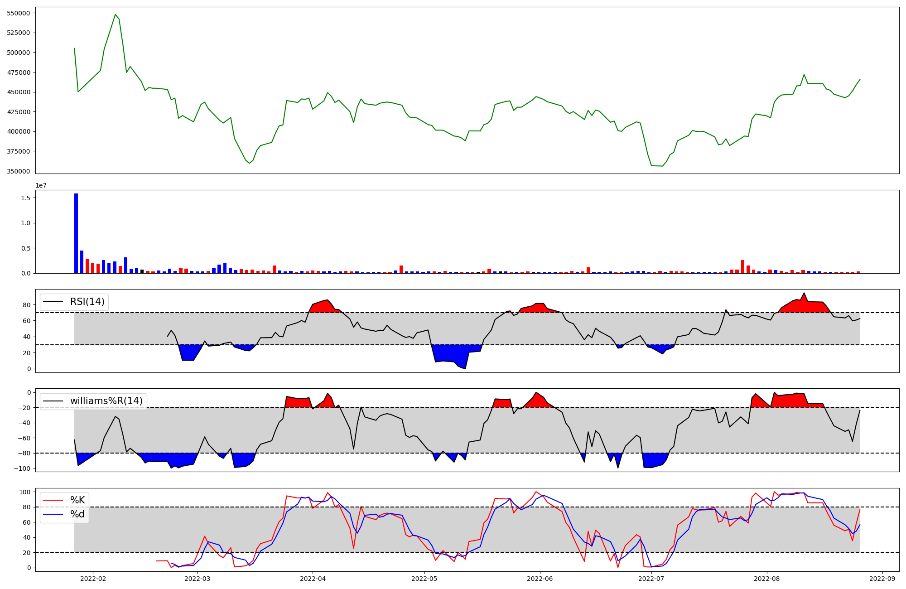The image size is (906, 589).
Task: Click the blue %d legend line sample
Action: [54, 514]
